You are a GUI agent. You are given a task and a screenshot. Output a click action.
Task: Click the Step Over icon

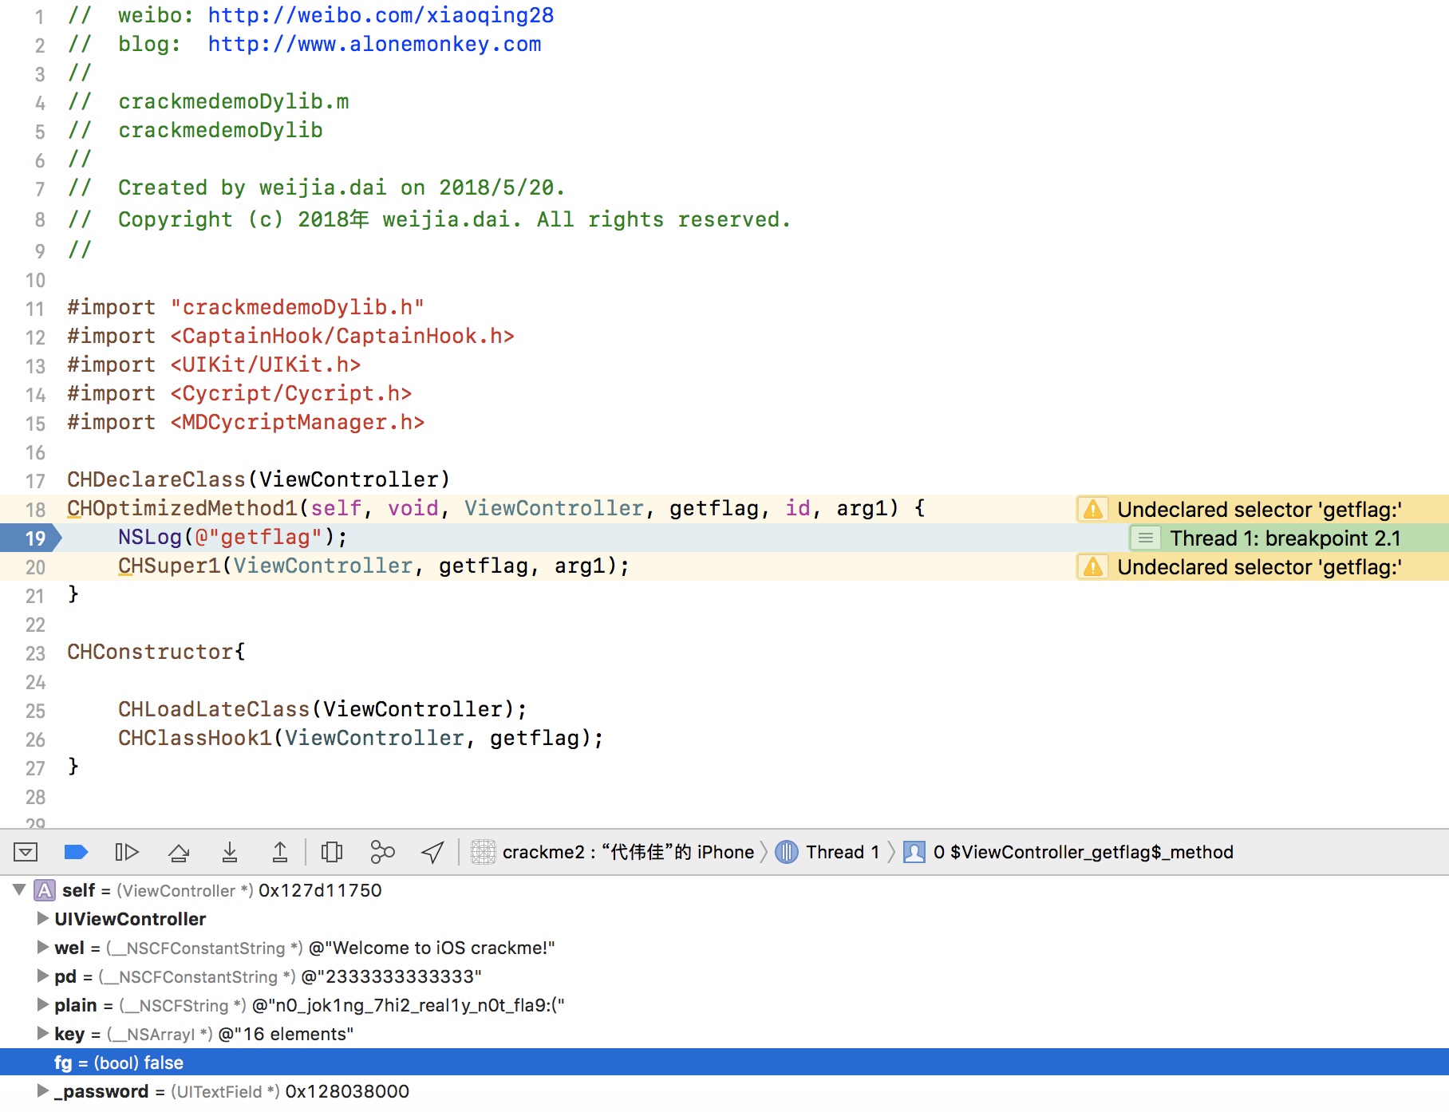click(x=179, y=852)
